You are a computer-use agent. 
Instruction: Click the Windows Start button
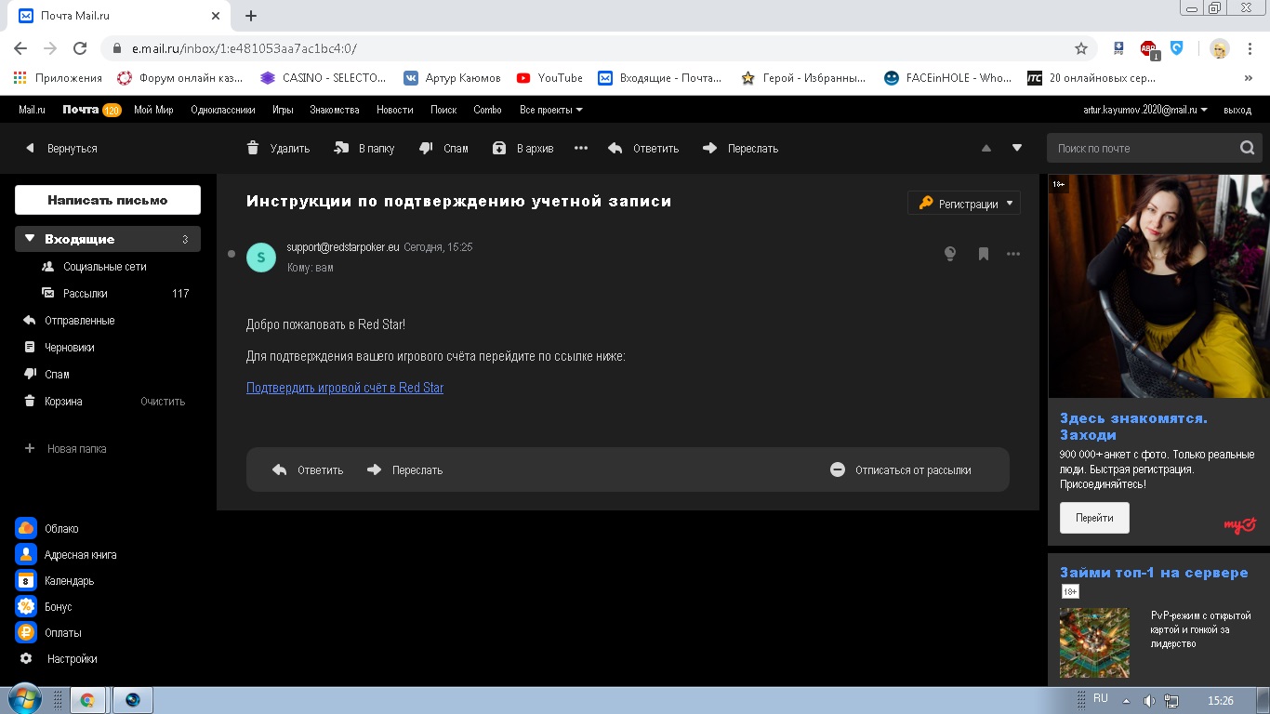[24, 700]
